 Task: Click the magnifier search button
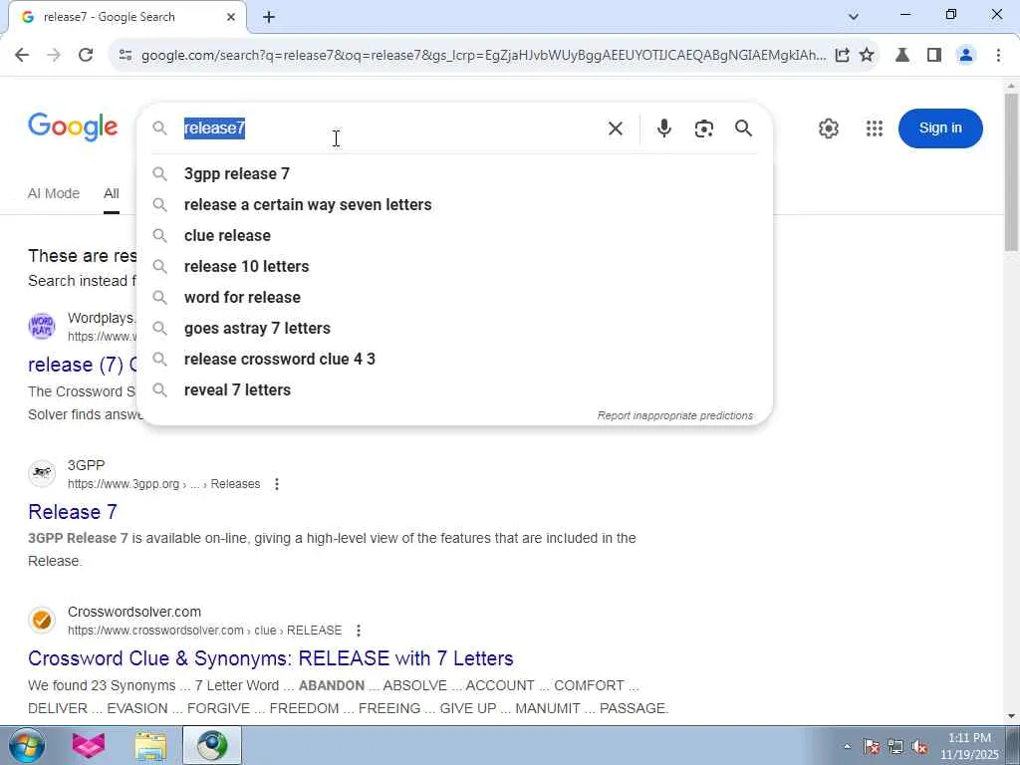[743, 128]
